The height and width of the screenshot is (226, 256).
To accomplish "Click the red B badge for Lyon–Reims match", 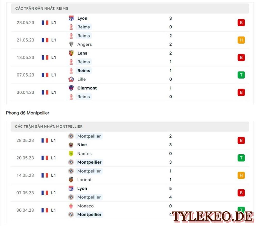I will (241, 22).
